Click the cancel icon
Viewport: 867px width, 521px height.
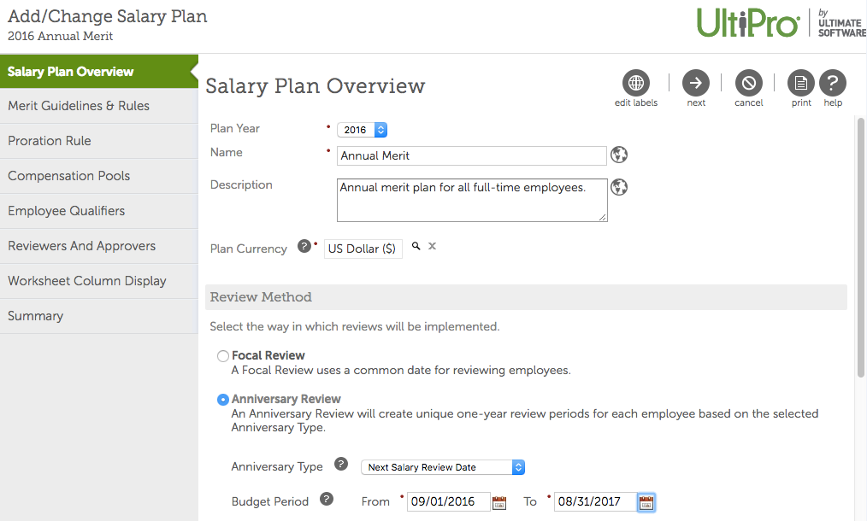tap(748, 83)
